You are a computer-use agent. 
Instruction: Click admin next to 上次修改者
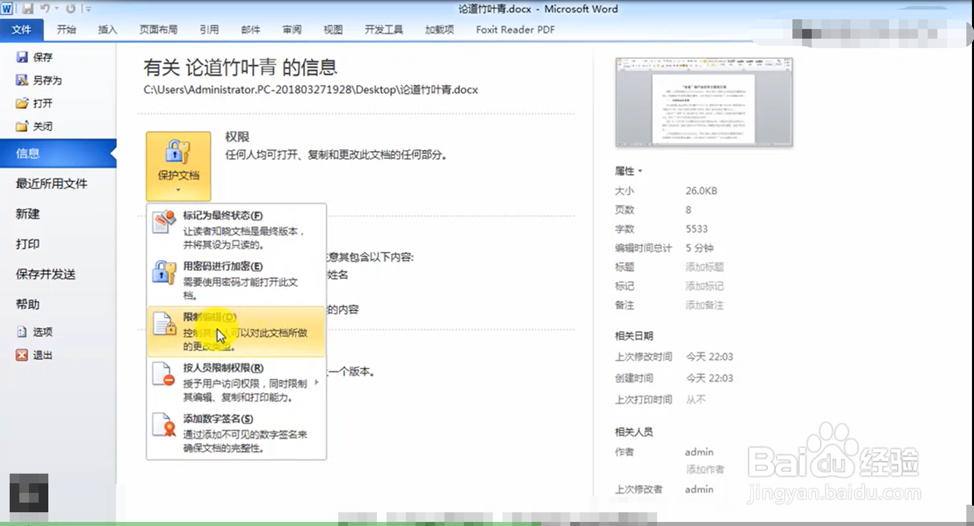click(699, 489)
